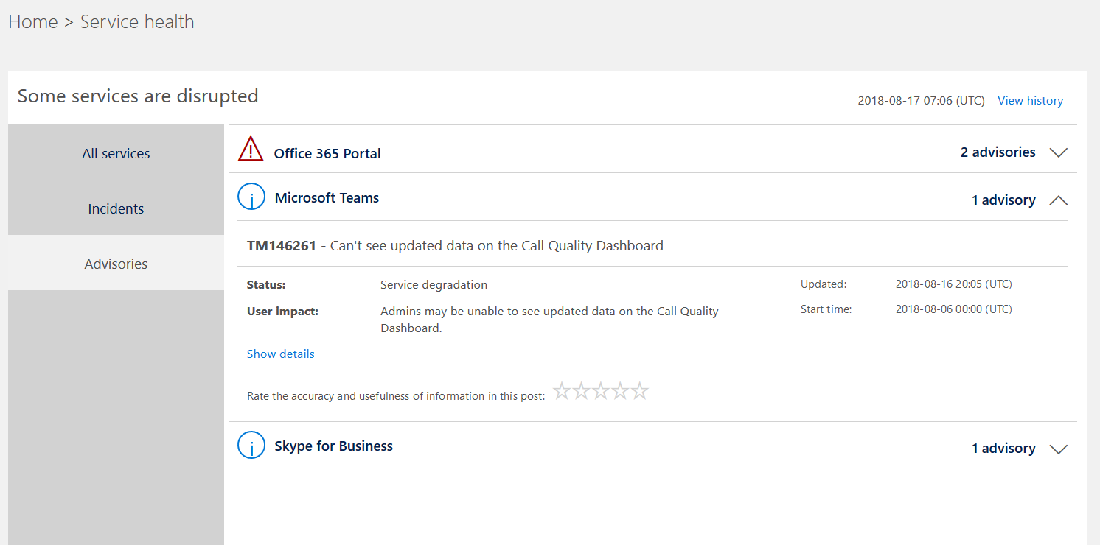This screenshot has height=545, width=1100.
Task: Click the red warning icon for Office 365 Portal
Action: (x=251, y=149)
